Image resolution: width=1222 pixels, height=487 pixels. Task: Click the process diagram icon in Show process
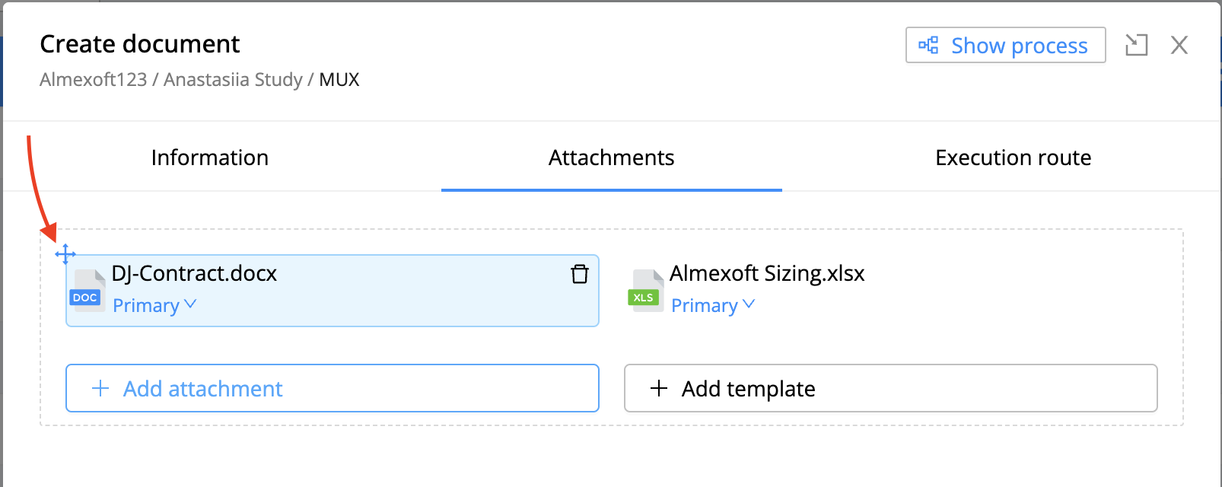click(x=928, y=45)
